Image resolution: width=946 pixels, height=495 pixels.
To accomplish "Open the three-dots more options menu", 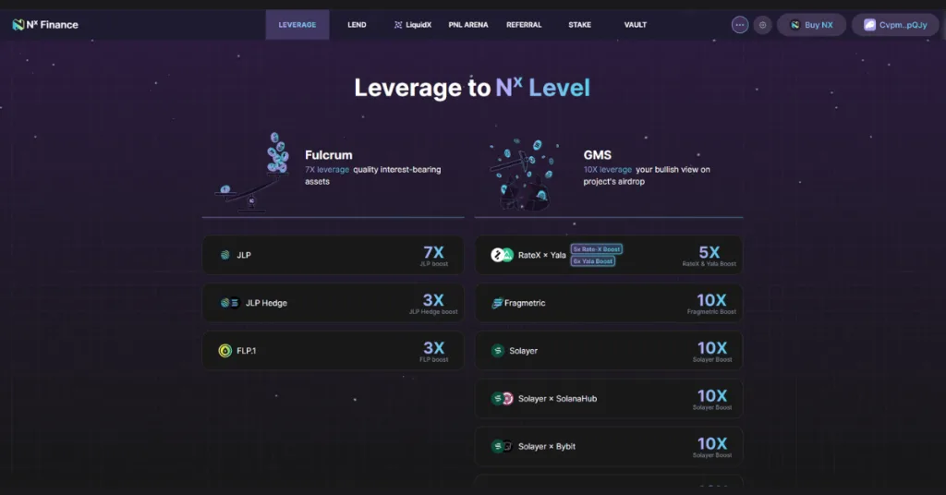I will [740, 25].
